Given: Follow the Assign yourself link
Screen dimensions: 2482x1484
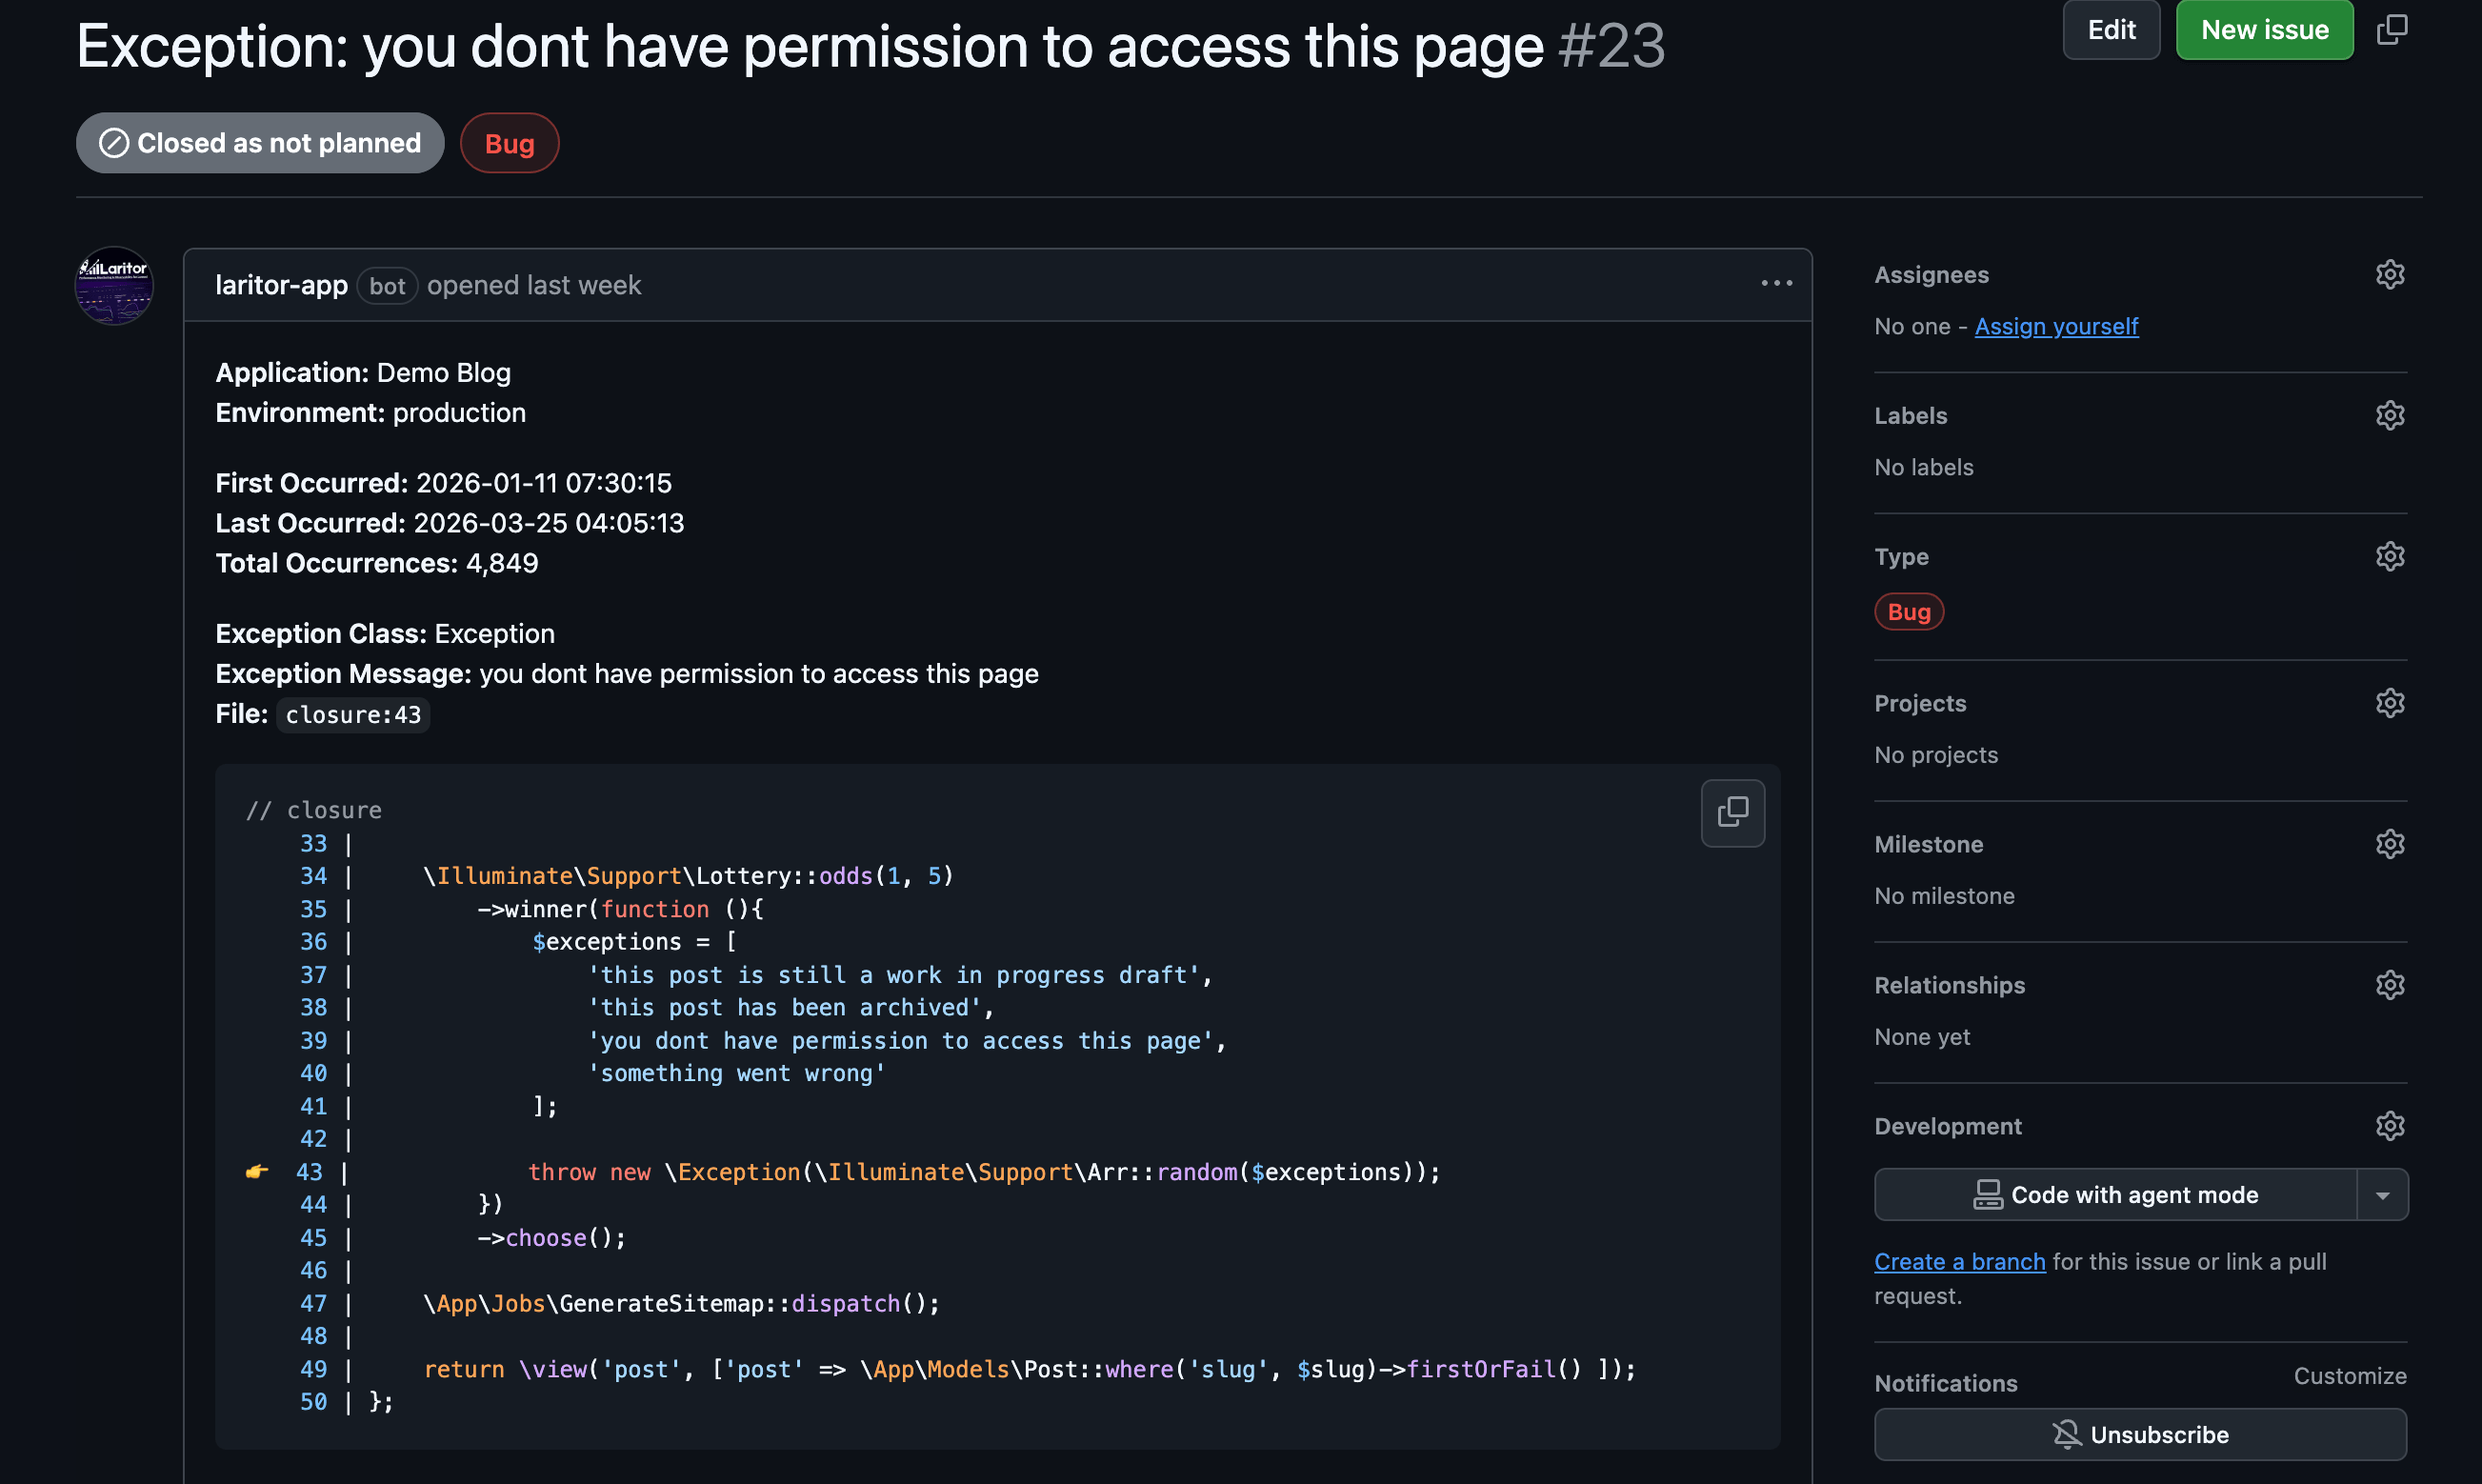Looking at the screenshot, I should pos(2056,326).
